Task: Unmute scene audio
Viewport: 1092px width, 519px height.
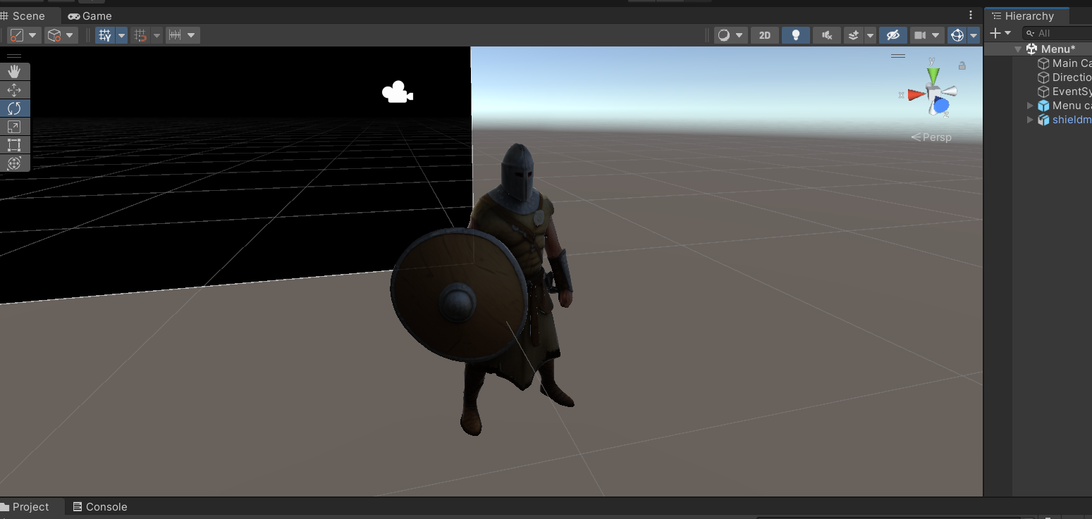Action: tap(826, 35)
